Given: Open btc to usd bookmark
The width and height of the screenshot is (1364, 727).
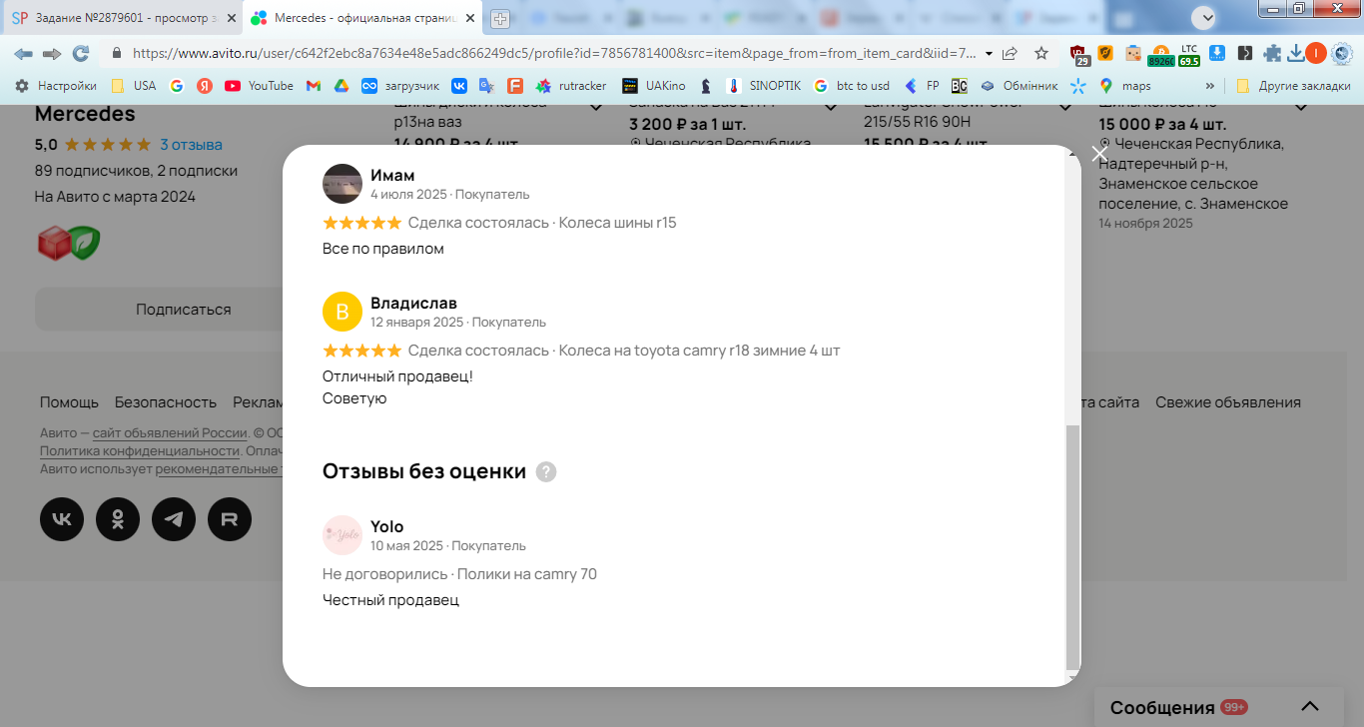Looking at the screenshot, I should click(851, 86).
